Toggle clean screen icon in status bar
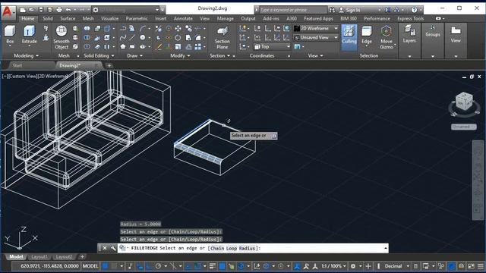Image resolution: width=486 pixels, height=273 pixels. [x=471, y=266]
